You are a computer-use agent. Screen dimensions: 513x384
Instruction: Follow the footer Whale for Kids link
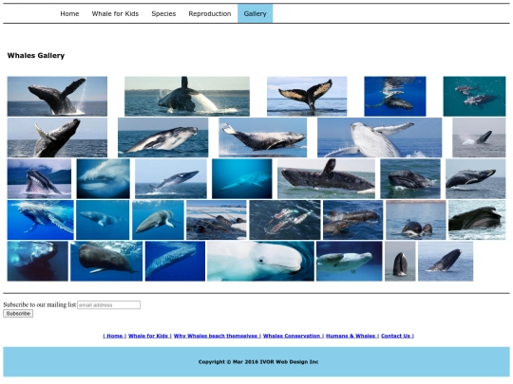click(x=149, y=336)
